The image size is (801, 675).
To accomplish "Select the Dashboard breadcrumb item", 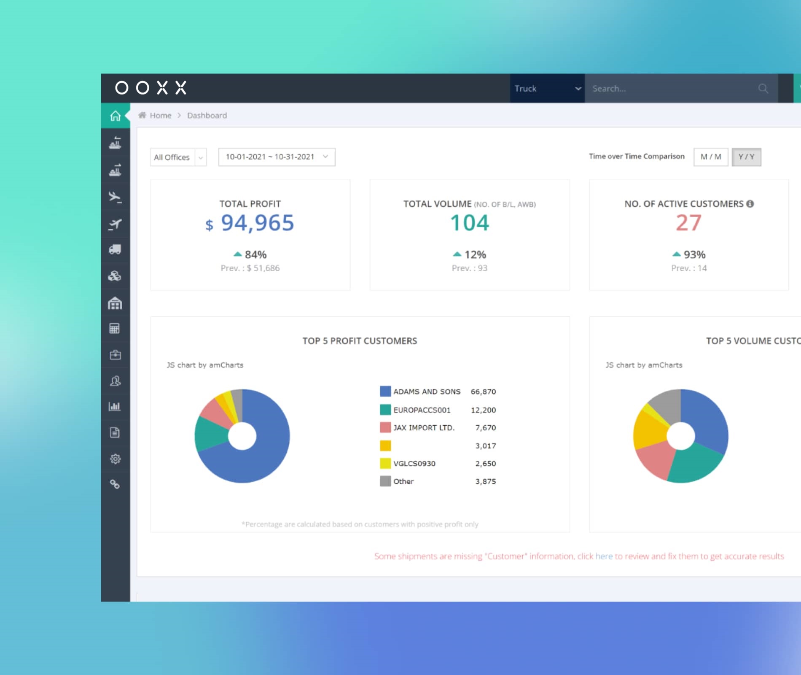I will click(207, 116).
